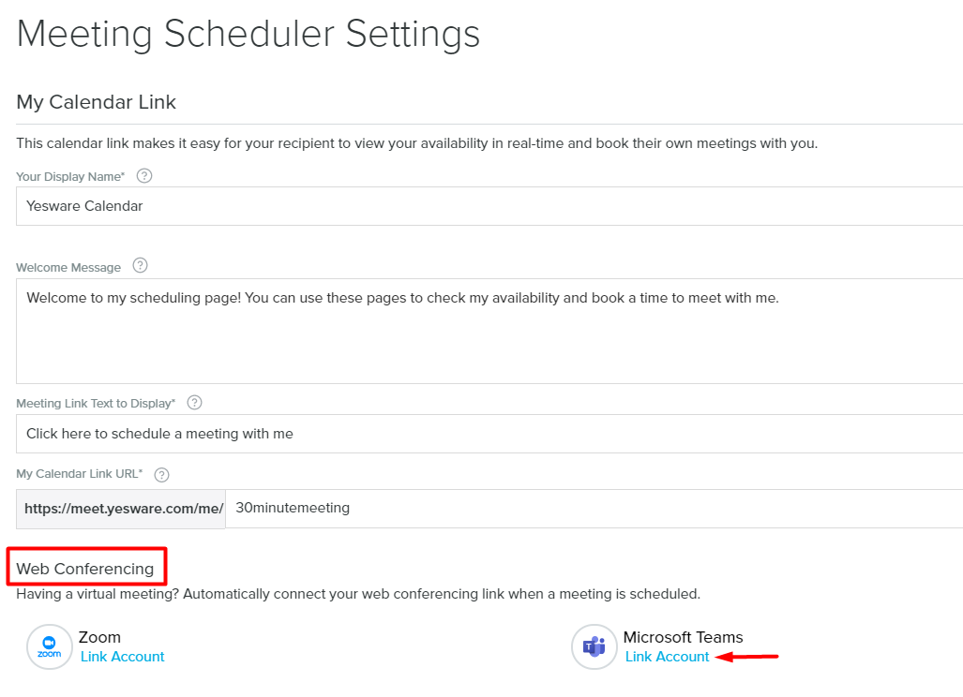This screenshot has height=697, width=963.
Task: Focus the Yesware Calendar display name field
Action: (x=489, y=206)
